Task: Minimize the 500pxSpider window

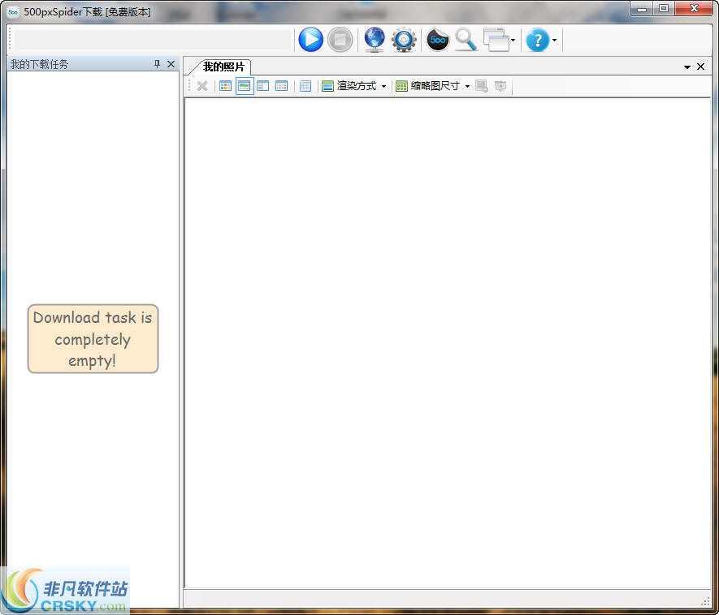Action: pyautogui.click(x=642, y=8)
